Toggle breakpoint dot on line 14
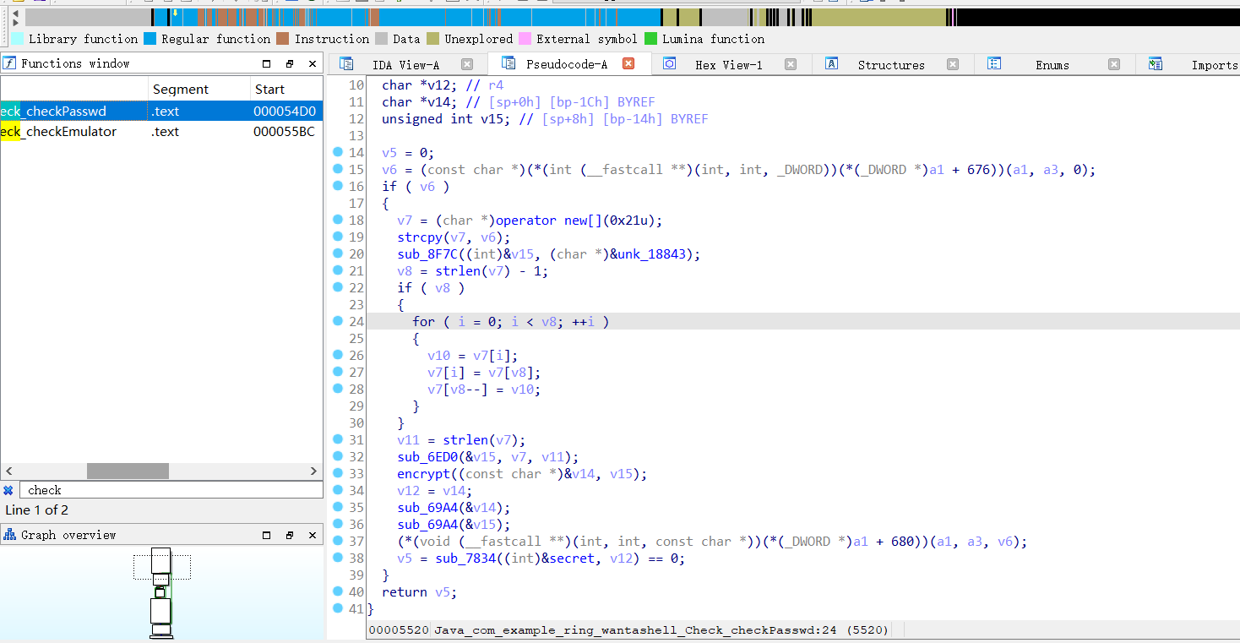 click(x=337, y=152)
